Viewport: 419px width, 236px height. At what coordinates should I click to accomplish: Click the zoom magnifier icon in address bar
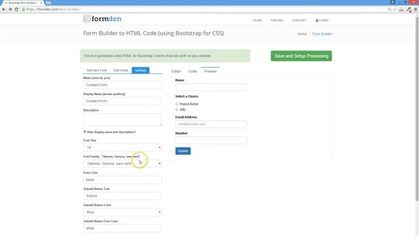[x=390, y=9]
